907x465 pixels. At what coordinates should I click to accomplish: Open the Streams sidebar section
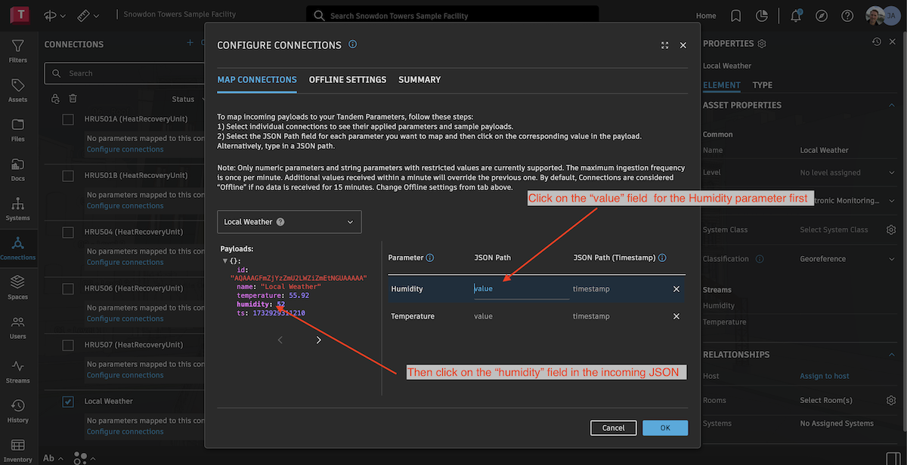click(17, 371)
